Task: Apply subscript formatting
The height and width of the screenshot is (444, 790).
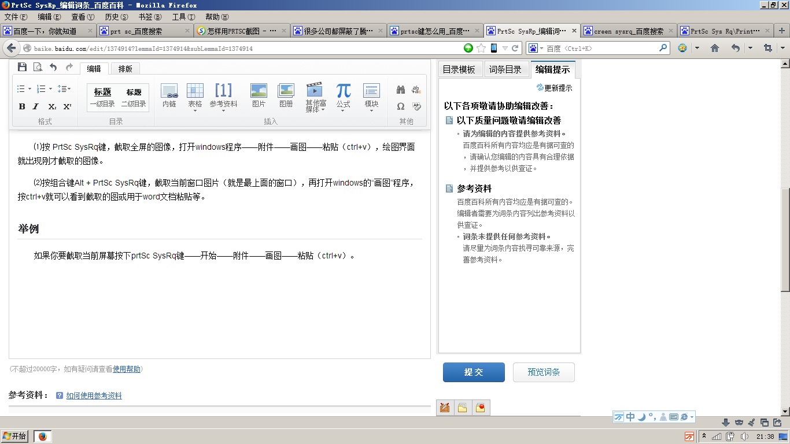Action: [x=52, y=106]
